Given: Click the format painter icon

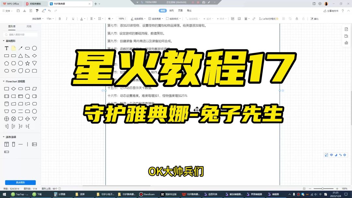Looking at the screenshot, I should point(37,11).
